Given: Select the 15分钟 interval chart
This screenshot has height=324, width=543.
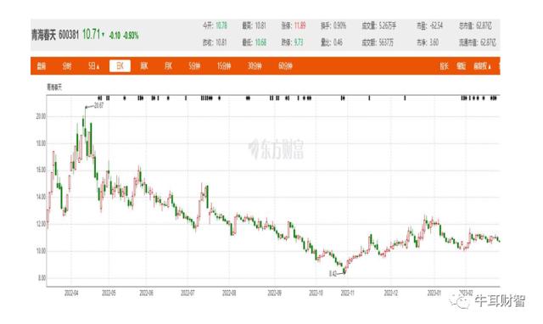Looking at the screenshot, I should click(x=224, y=66).
